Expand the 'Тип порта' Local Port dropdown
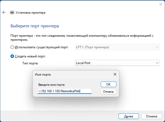Screen dimensions: 165x122 point(117,63)
